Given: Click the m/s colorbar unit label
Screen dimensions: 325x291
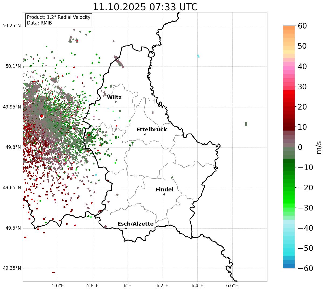Looking at the screenshot, I should pyautogui.click(x=319, y=147).
